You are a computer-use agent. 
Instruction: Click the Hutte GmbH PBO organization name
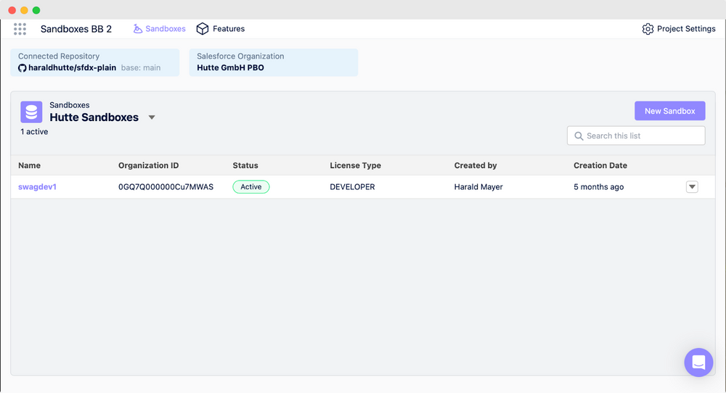231,67
